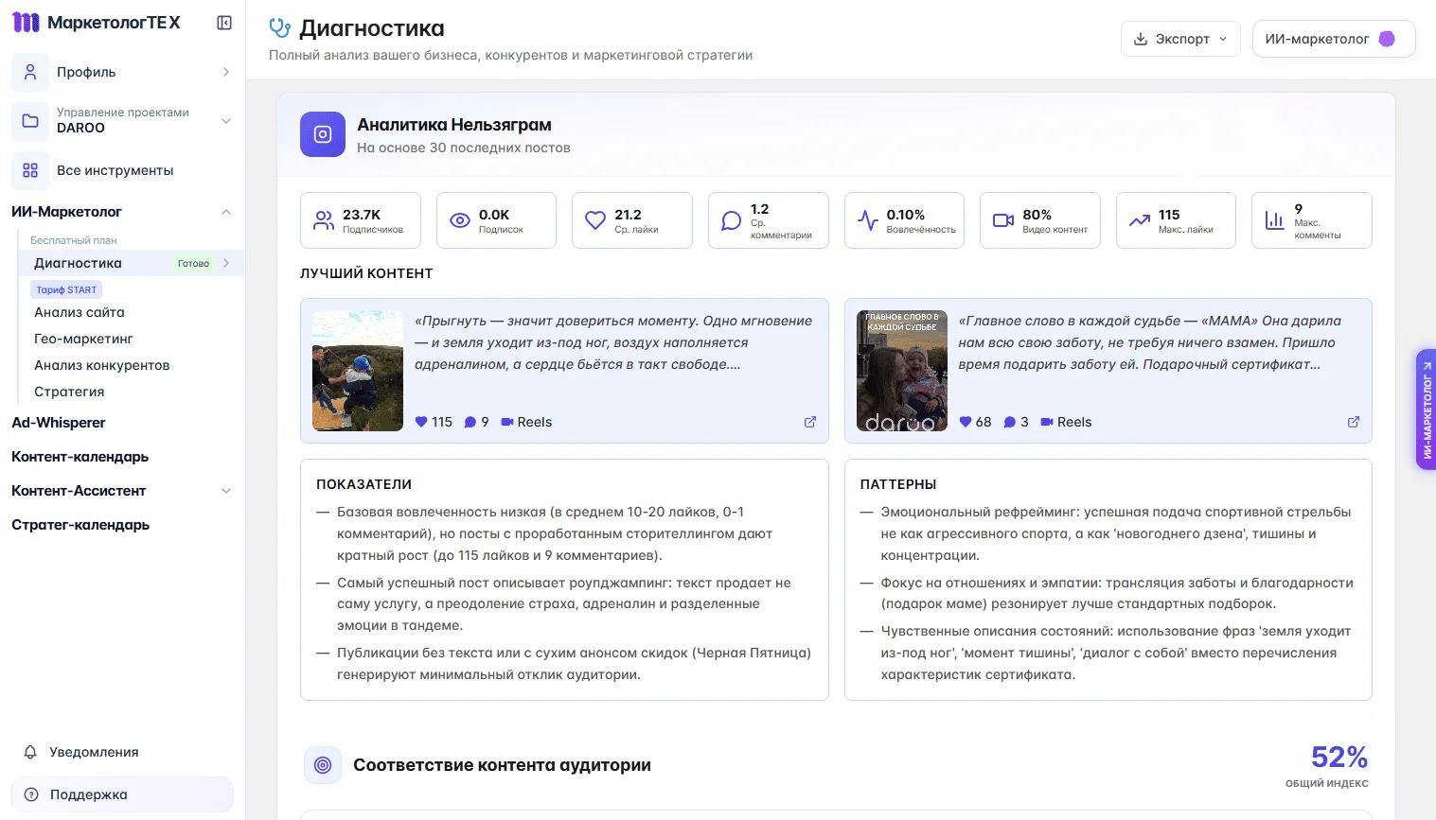Click the heart icon on Ср. лайки card
This screenshot has width=1436, height=820.
coord(594,219)
